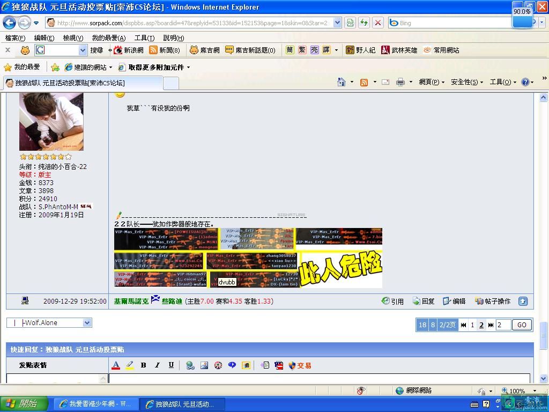Click the RSS feeds icon in command bar
The height and width of the screenshot is (412, 549).
click(x=364, y=82)
